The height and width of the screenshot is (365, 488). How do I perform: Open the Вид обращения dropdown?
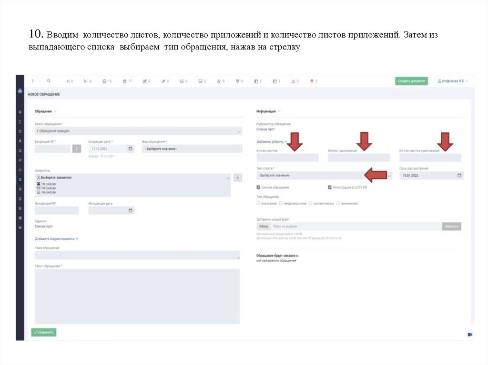pyautogui.click(x=191, y=148)
